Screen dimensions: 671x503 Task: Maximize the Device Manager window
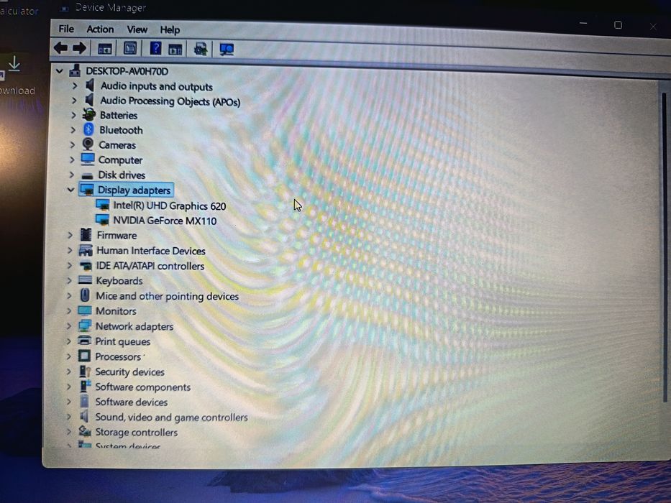click(618, 25)
